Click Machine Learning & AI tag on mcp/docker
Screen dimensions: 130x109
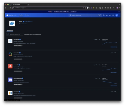[x=18, y=46]
